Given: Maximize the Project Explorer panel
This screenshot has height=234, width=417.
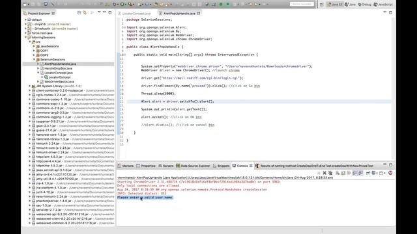Looking at the screenshot, I should 110,12.
